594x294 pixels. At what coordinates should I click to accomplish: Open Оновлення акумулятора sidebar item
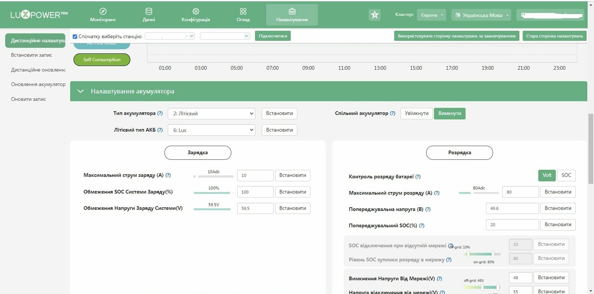pyautogui.click(x=38, y=85)
